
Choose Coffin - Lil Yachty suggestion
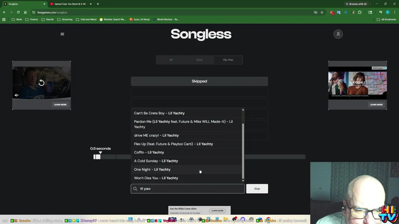pyautogui.click(x=186, y=152)
